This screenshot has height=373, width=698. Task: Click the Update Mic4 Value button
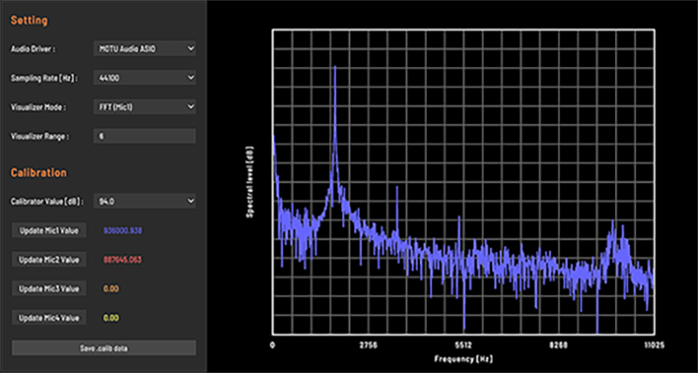[49, 318]
